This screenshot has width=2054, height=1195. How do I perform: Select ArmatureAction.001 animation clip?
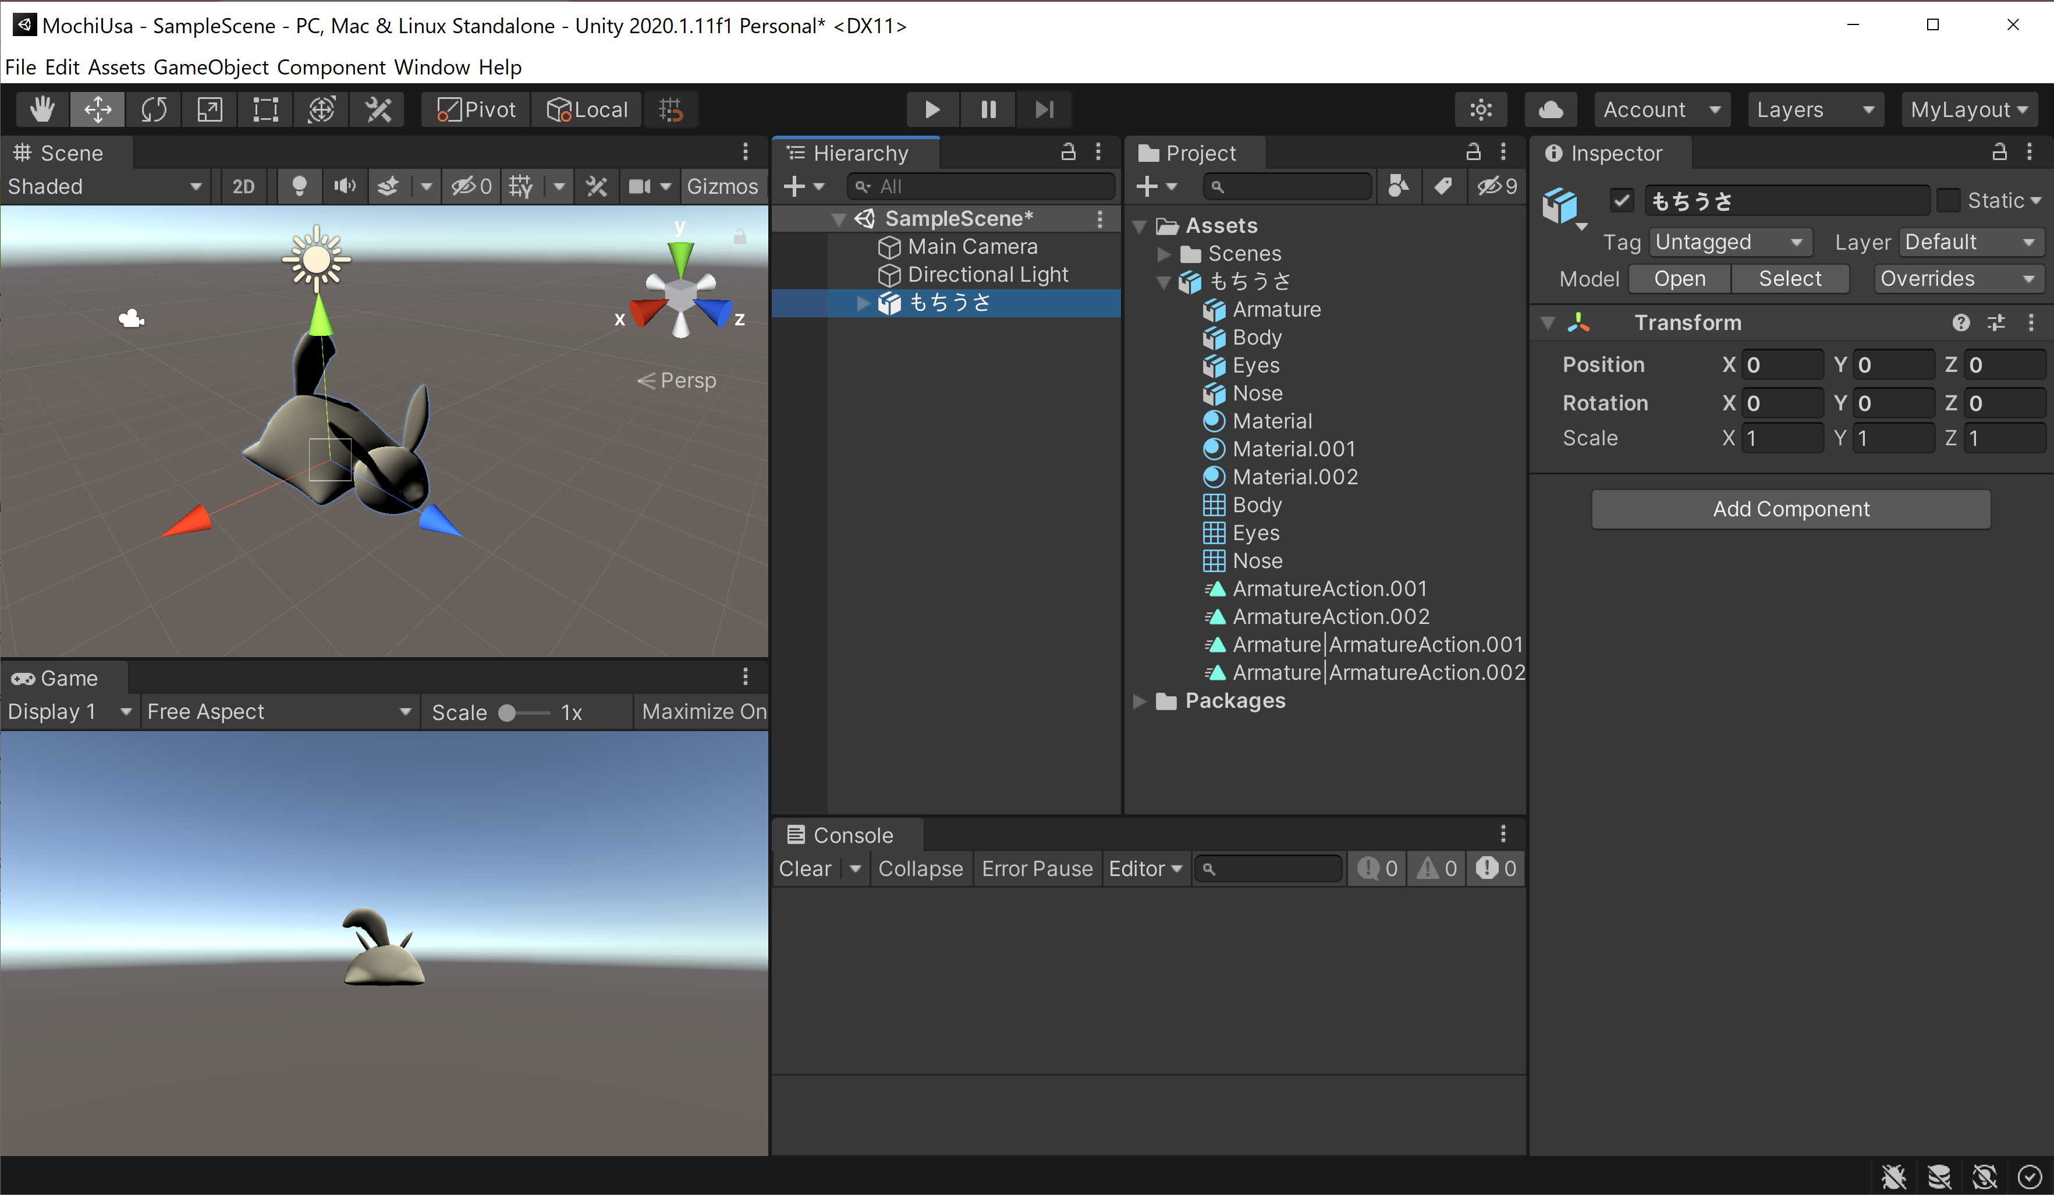click(1329, 588)
